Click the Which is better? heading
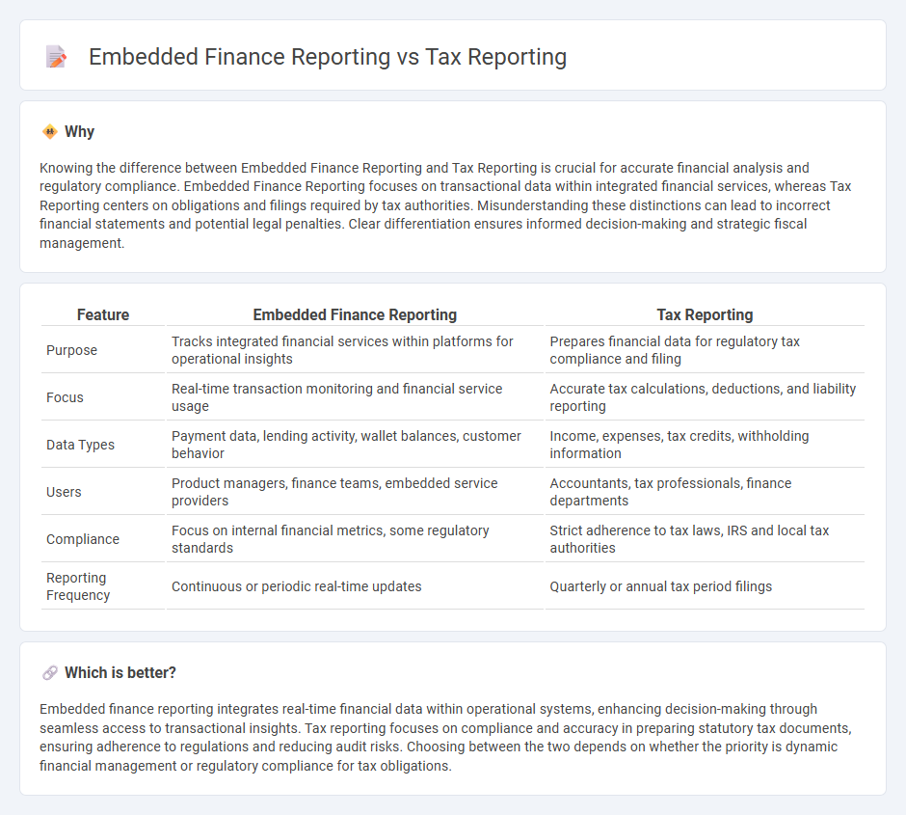The height and width of the screenshot is (815, 906). point(120,673)
